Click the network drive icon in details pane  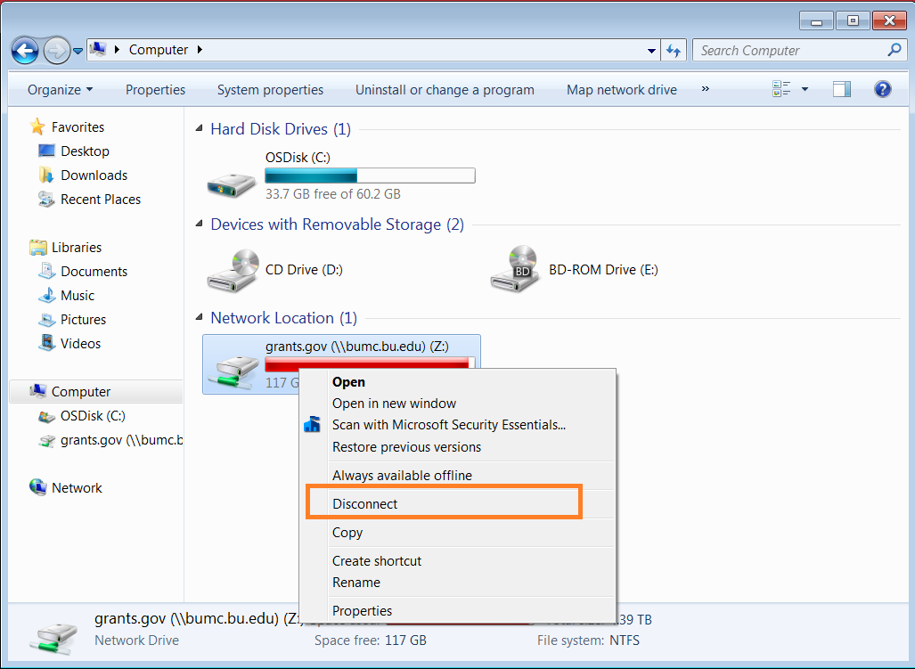(x=53, y=638)
